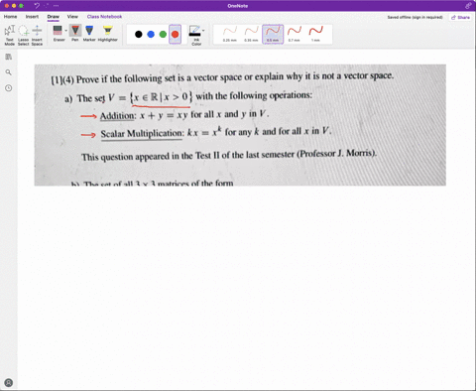Choose the black ink color
Screen dimensions: 476x391
tap(139, 34)
